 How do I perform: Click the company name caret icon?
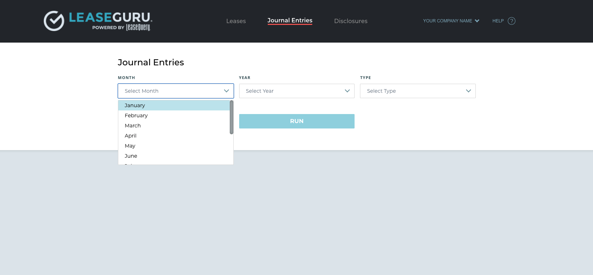477,21
